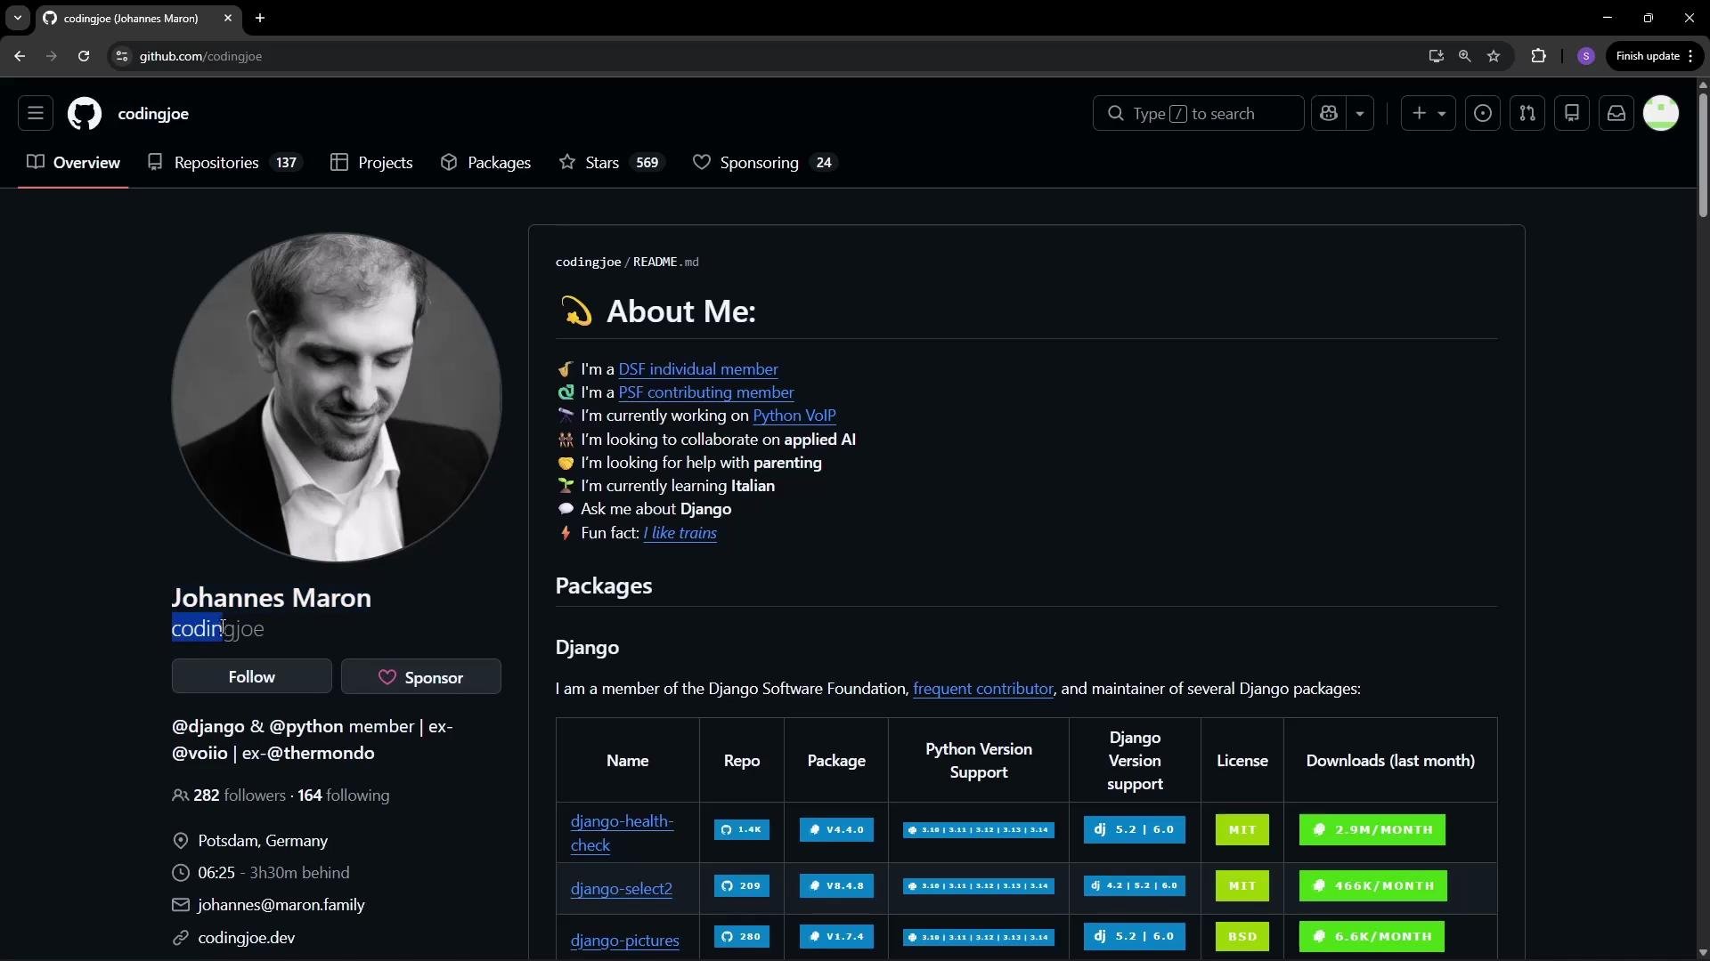The width and height of the screenshot is (1710, 961).
Task: Open the PSF contributing member link
Action: tap(706, 392)
